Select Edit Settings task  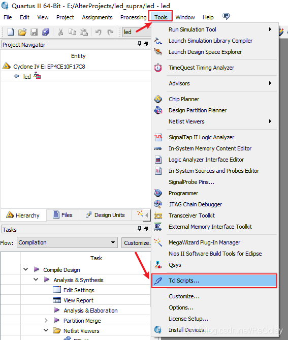(79, 290)
